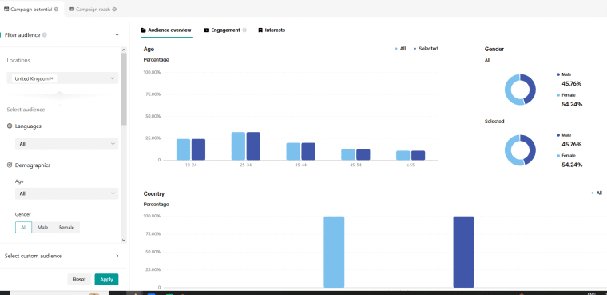Click the All gender donut chart
Screen dimensions: 607x295
(520, 90)
